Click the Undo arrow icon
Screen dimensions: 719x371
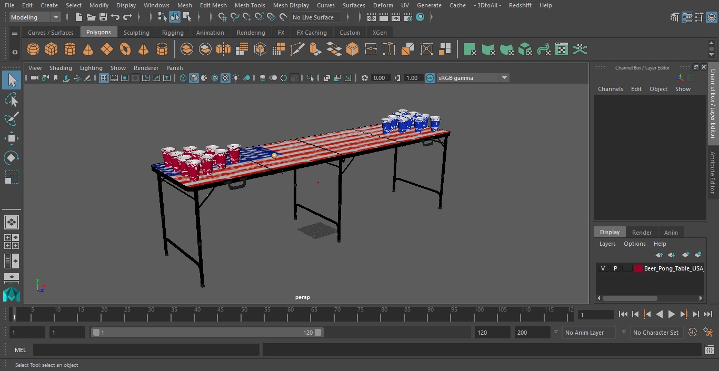[115, 17]
